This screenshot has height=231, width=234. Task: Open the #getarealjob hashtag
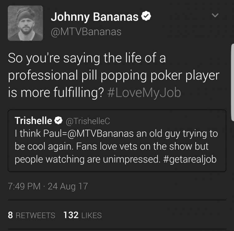(190, 159)
